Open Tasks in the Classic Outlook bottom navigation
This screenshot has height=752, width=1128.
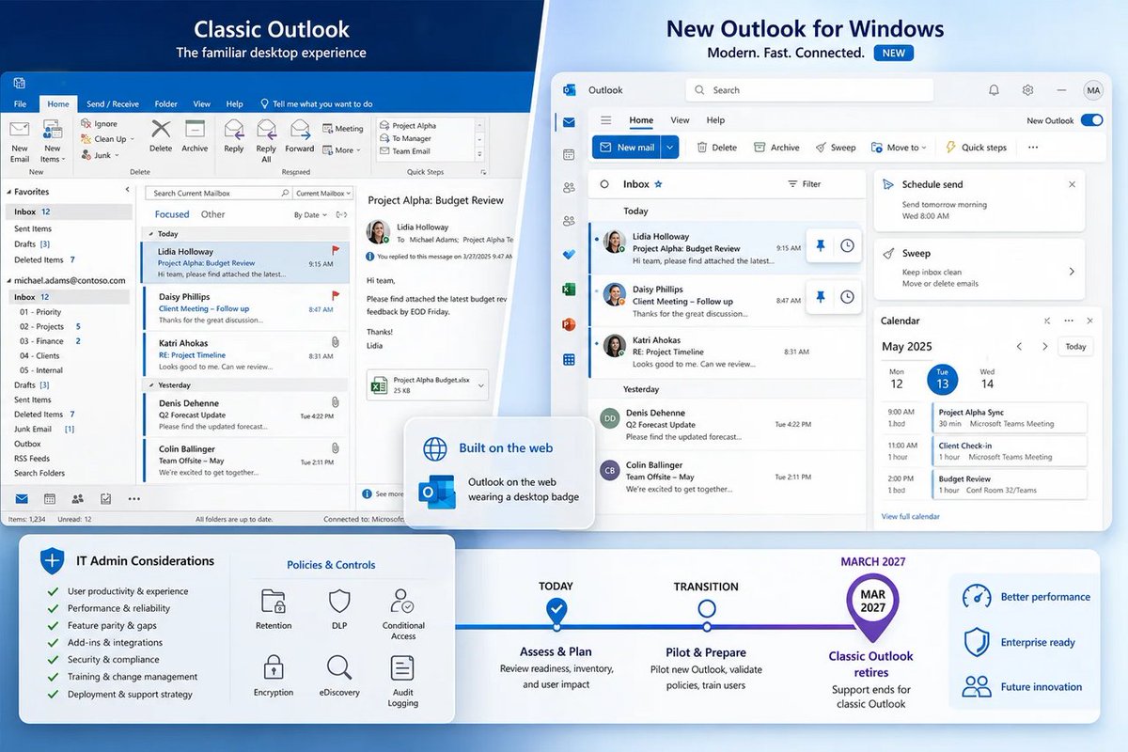(x=106, y=498)
